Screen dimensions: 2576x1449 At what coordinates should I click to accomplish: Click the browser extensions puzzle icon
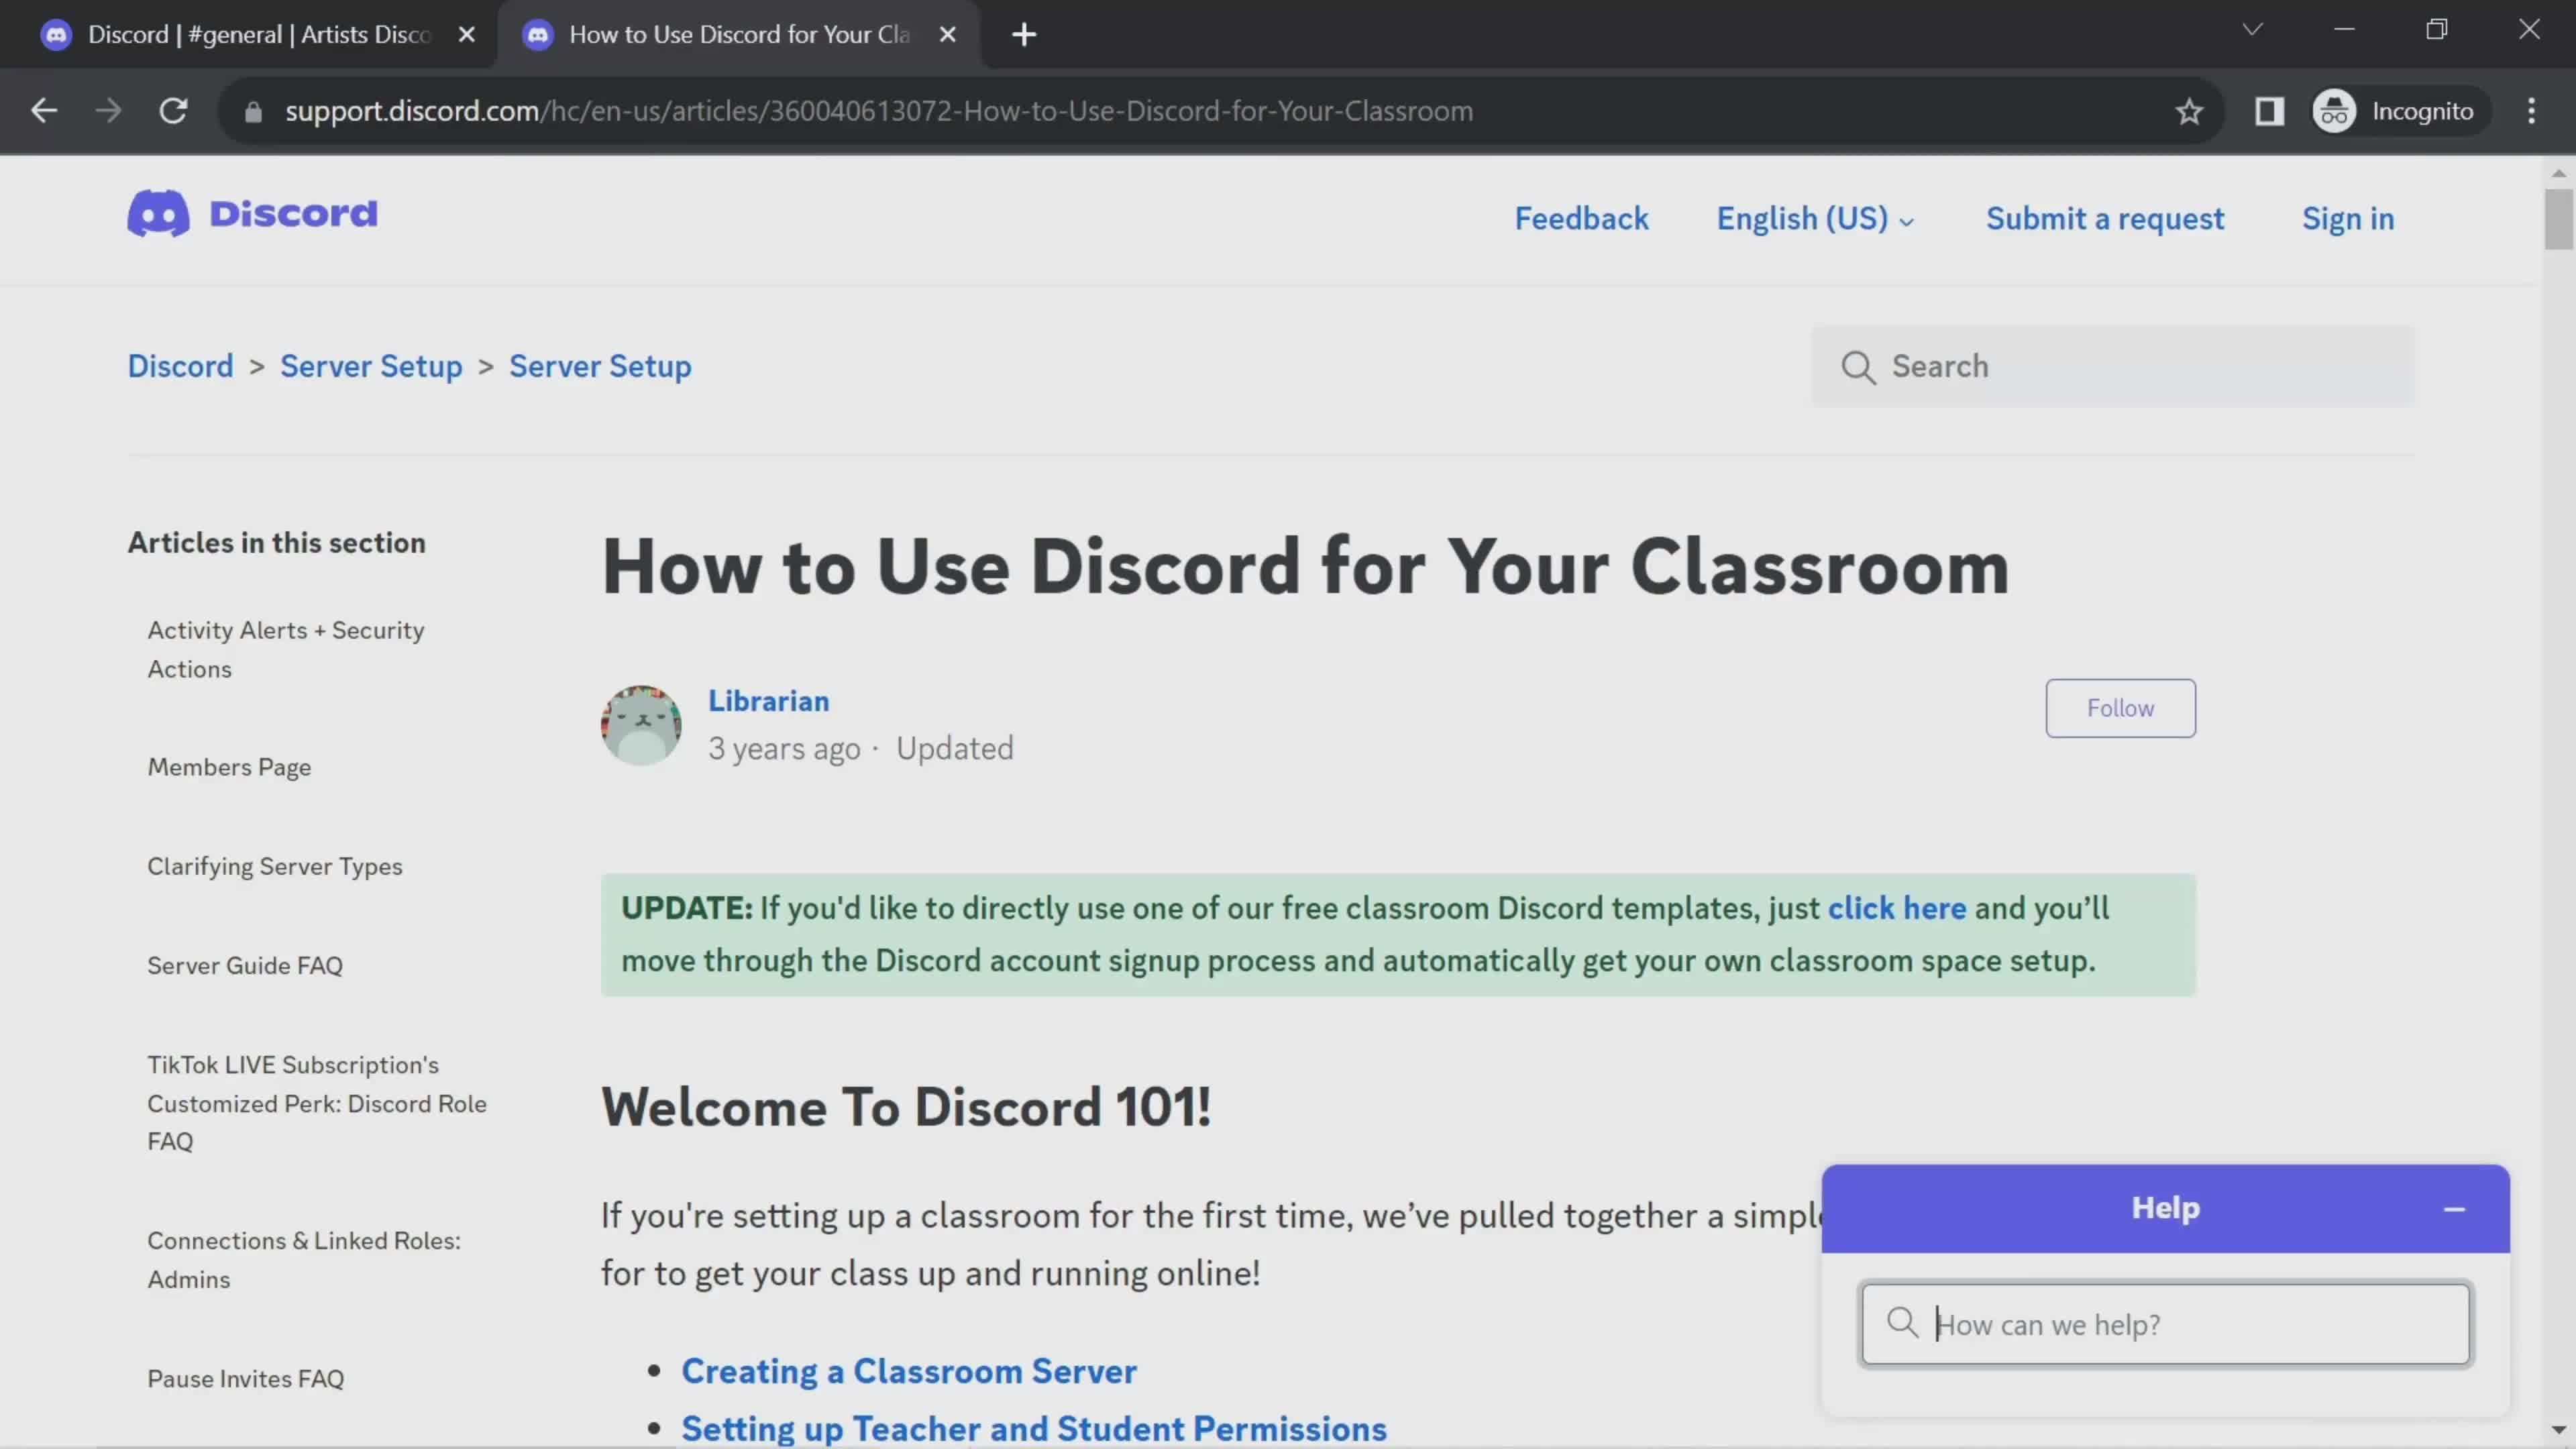[x=2270, y=110]
